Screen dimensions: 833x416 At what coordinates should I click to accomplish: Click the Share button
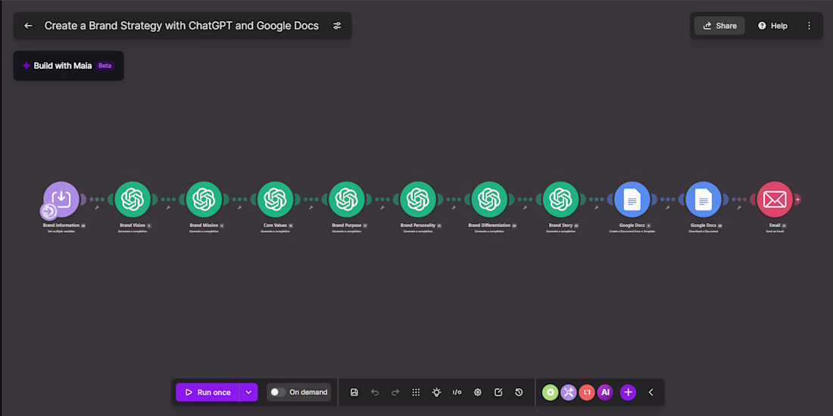tap(719, 26)
